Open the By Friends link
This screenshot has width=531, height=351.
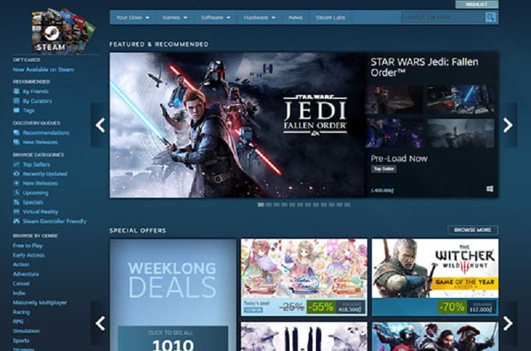pos(36,92)
